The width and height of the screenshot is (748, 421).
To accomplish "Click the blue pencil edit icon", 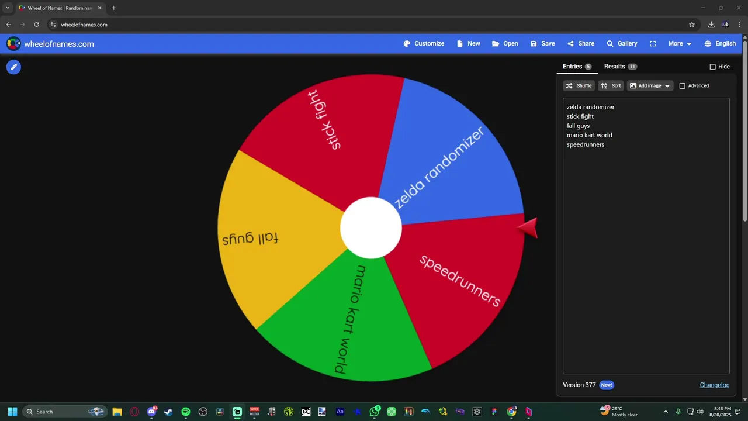I will (13, 67).
